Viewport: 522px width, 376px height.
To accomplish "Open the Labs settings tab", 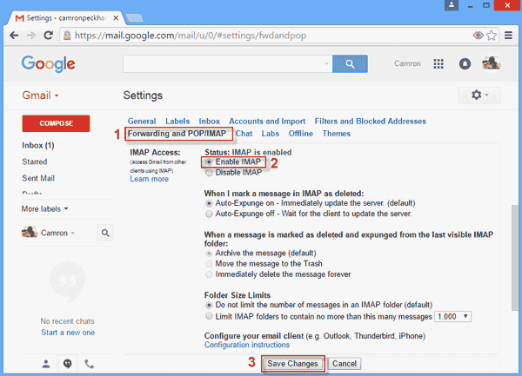I will click(270, 134).
